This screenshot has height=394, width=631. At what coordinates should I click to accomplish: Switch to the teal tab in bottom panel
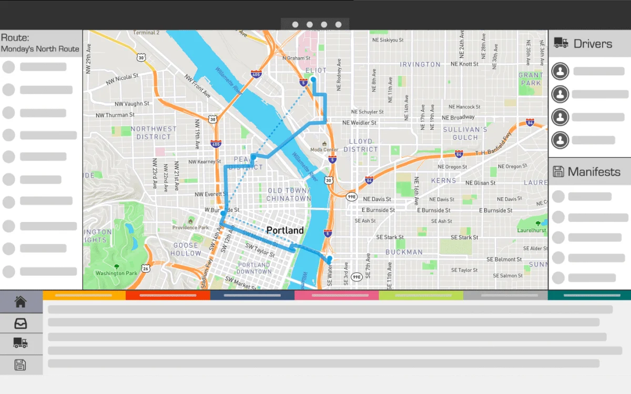589,295
